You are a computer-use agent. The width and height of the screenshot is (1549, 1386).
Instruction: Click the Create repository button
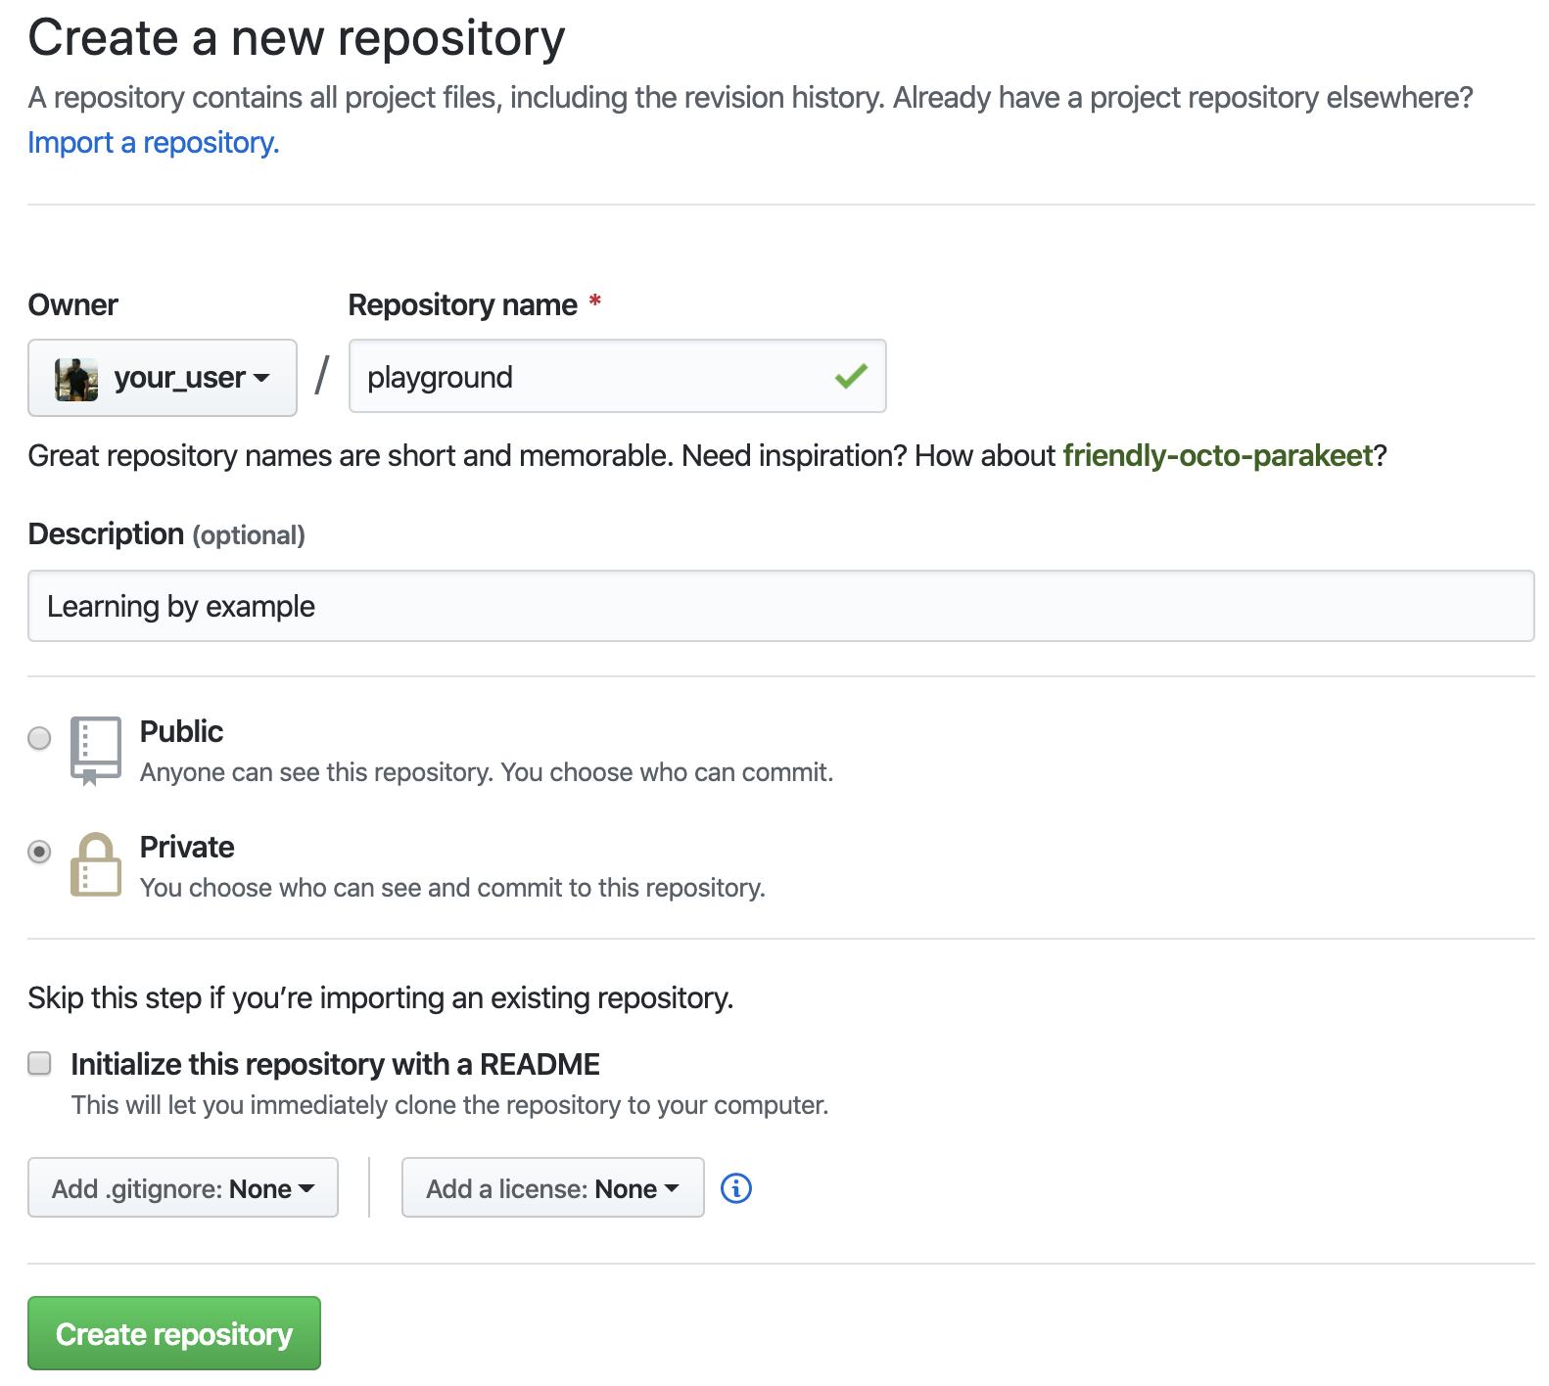tap(173, 1333)
